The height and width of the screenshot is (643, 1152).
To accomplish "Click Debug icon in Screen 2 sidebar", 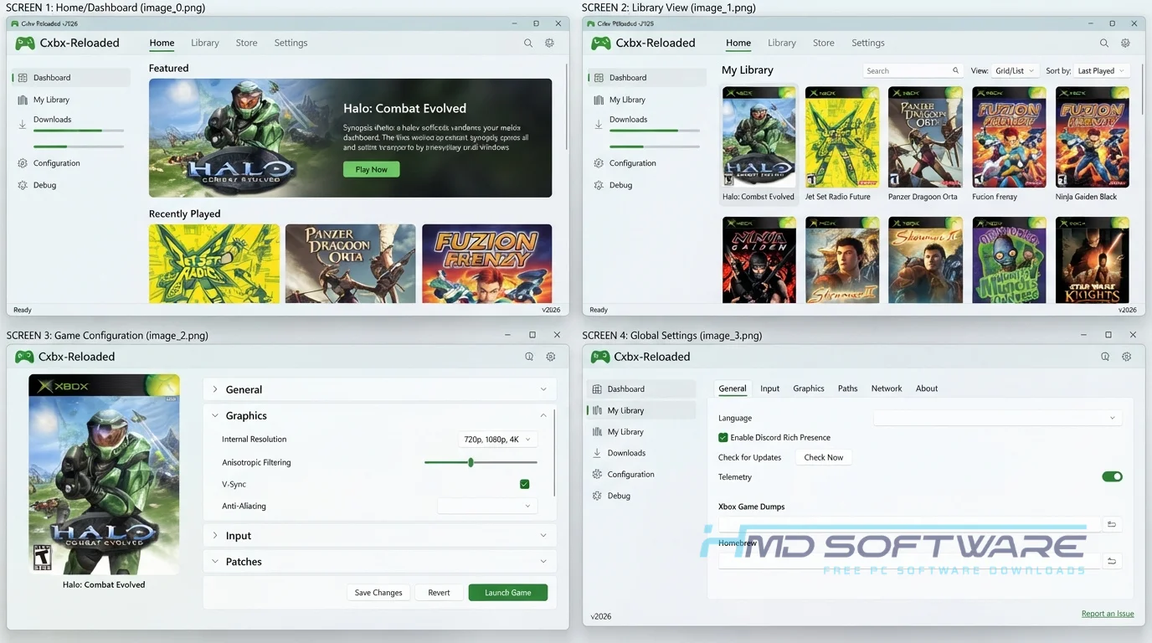I will point(599,185).
